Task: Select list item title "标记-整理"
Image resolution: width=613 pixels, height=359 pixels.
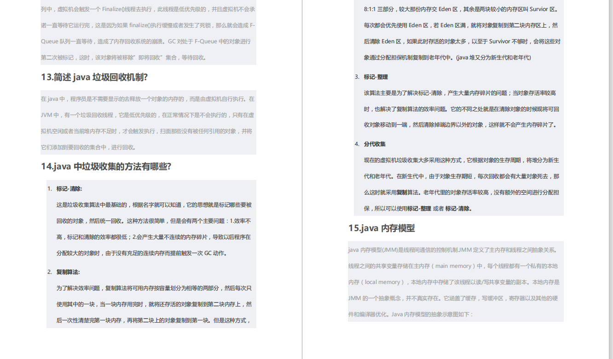Action: (376, 77)
